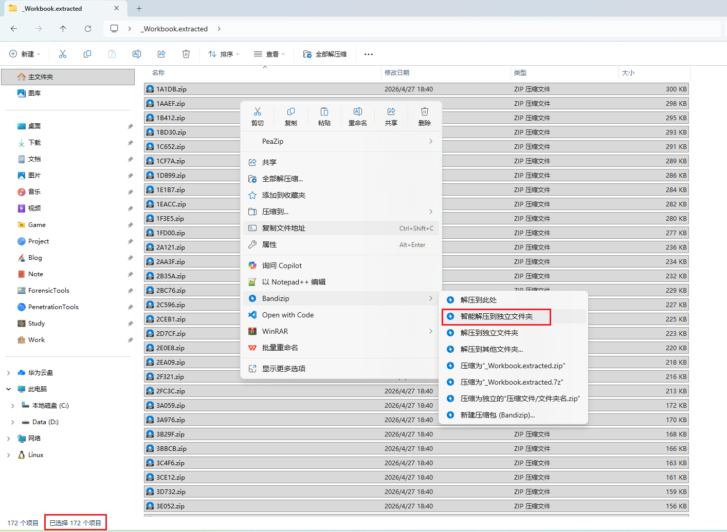
Task: Choose Open with Code menu entry
Action: 288,315
